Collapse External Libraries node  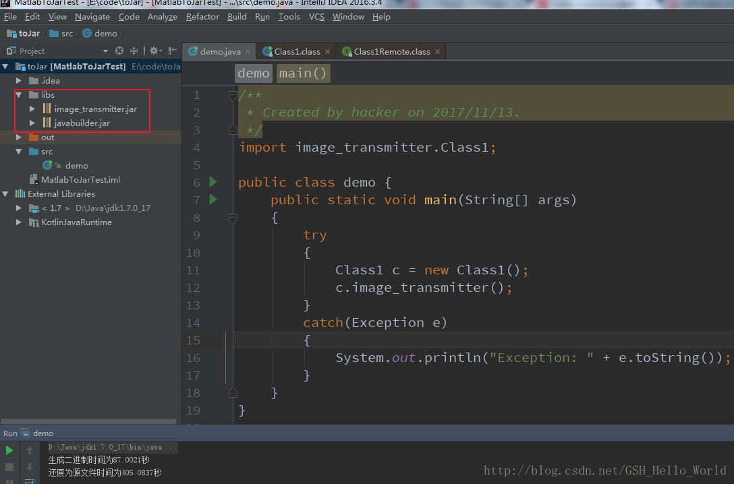(x=5, y=193)
